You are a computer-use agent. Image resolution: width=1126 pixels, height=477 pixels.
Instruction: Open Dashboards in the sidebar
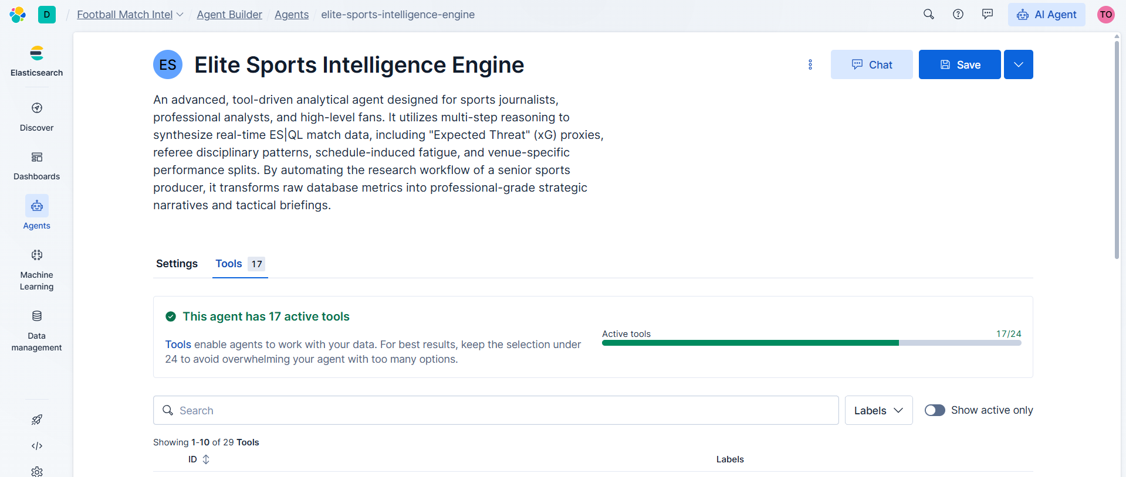[x=36, y=165]
